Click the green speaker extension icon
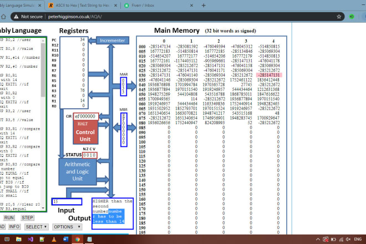Viewport: 366px width, 244px height. click(352, 17)
